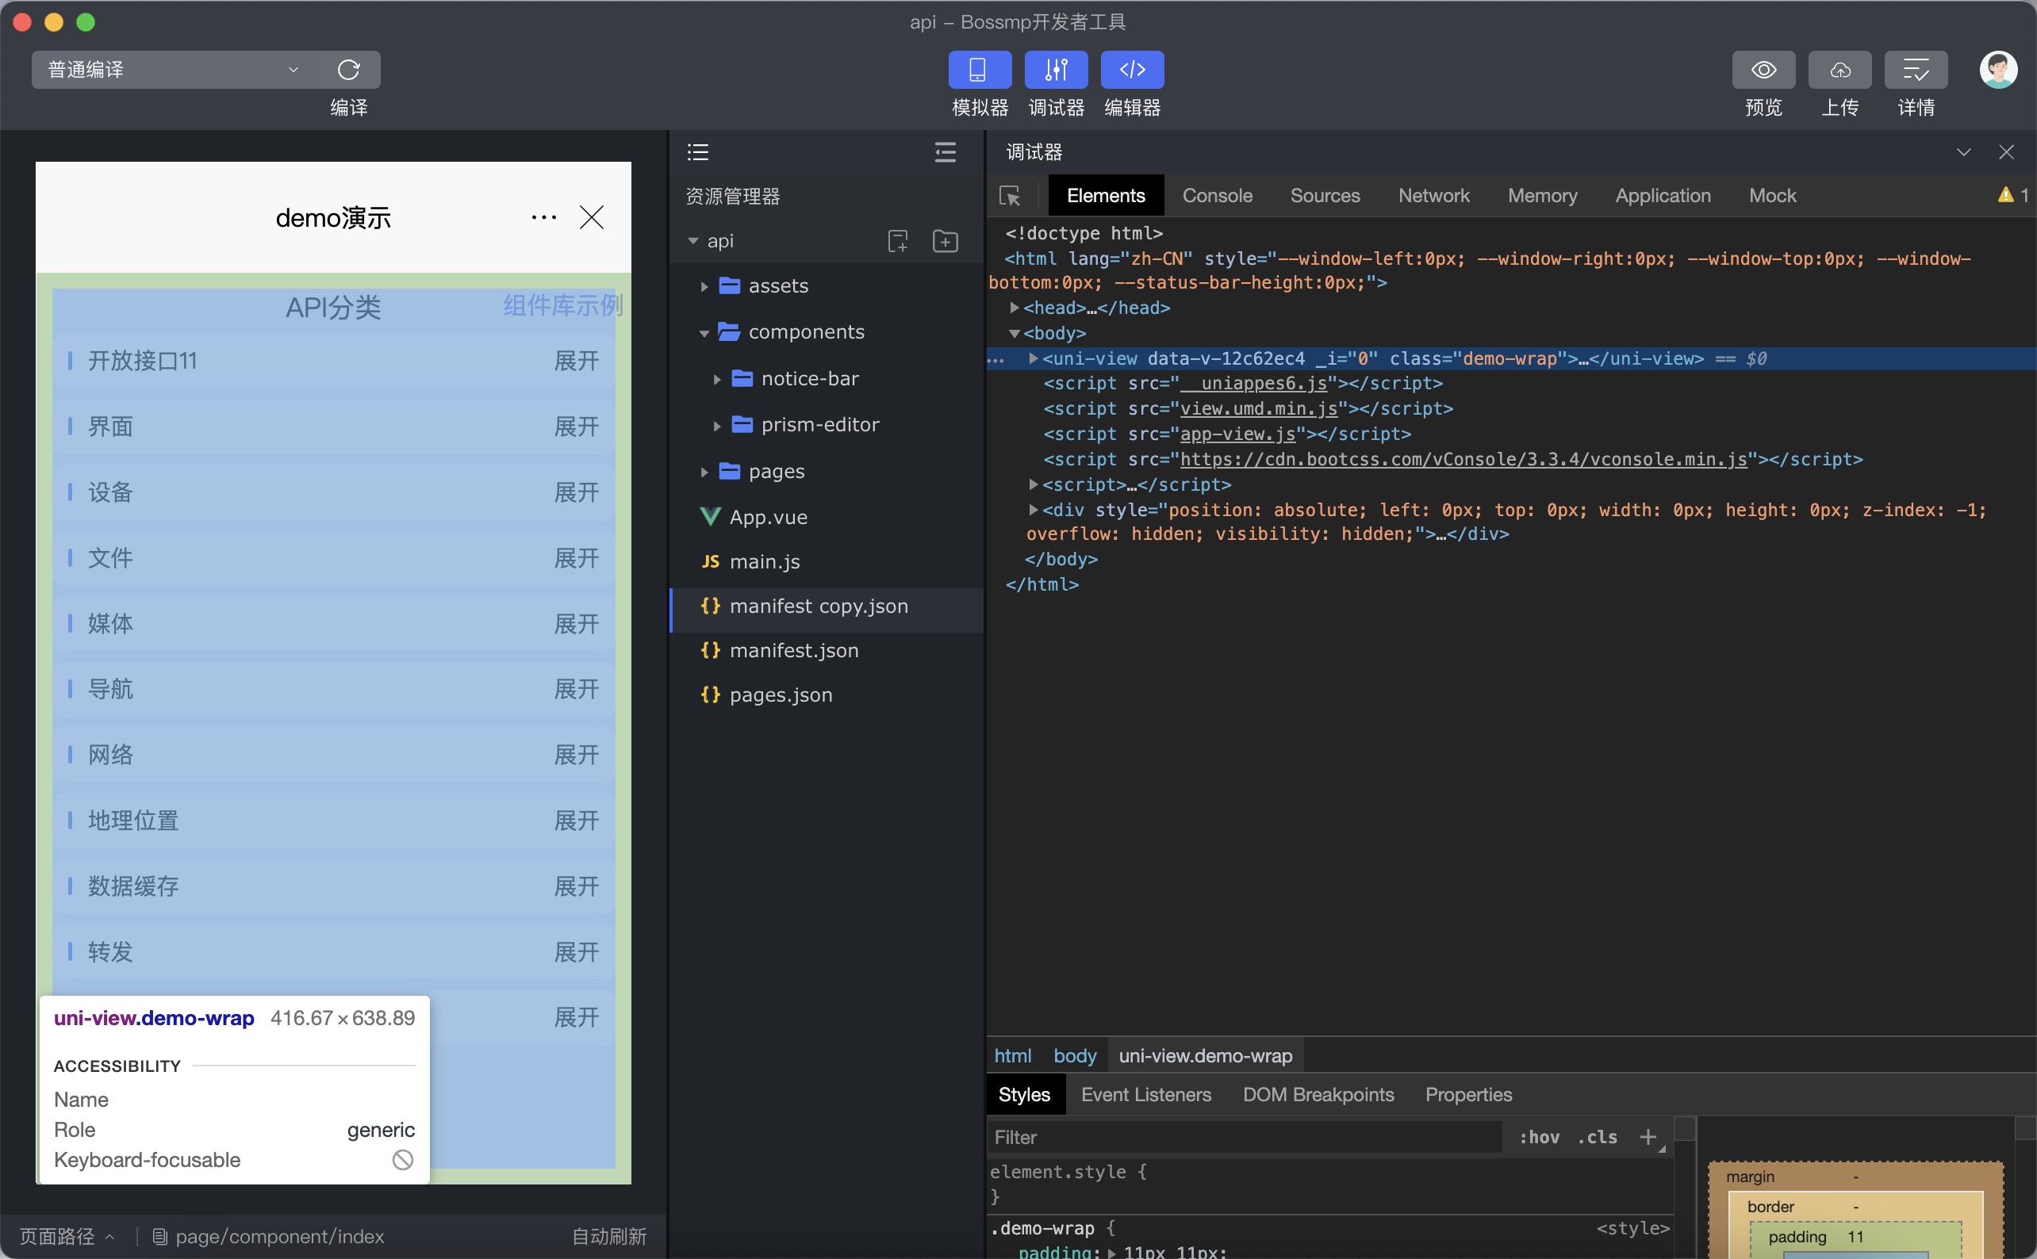Image resolution: width=2037 pixels, height=1259 pixels.
Task: Expand the head element node
Action: (1014, 308)
